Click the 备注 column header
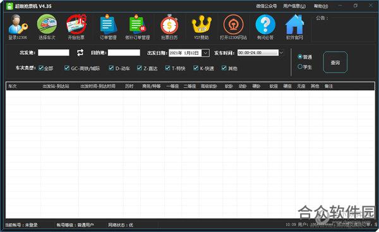This screenshot has width=379, height=232. 328,86
